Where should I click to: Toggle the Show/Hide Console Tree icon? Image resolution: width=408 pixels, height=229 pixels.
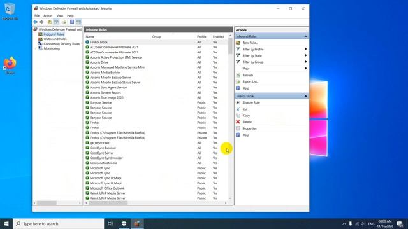(56, 22)
